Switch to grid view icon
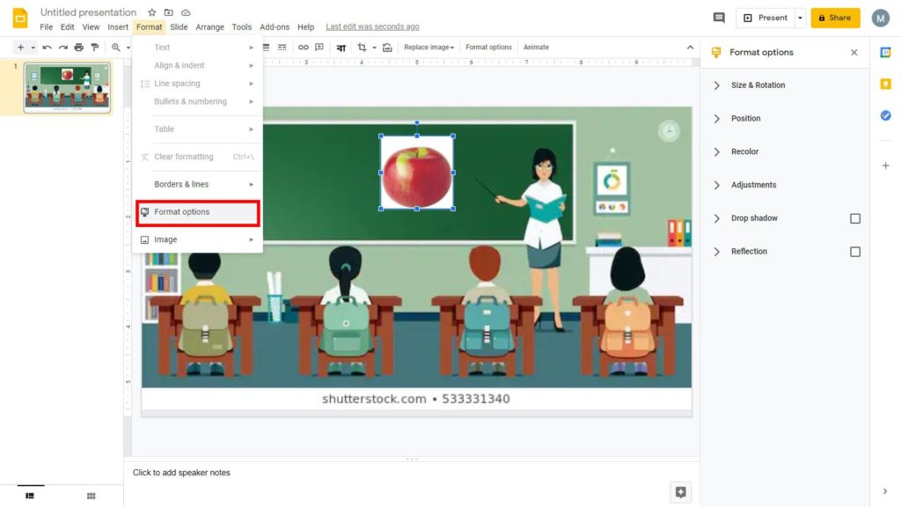The height and width of the screenshot is (507, 901). pos(91,496)
